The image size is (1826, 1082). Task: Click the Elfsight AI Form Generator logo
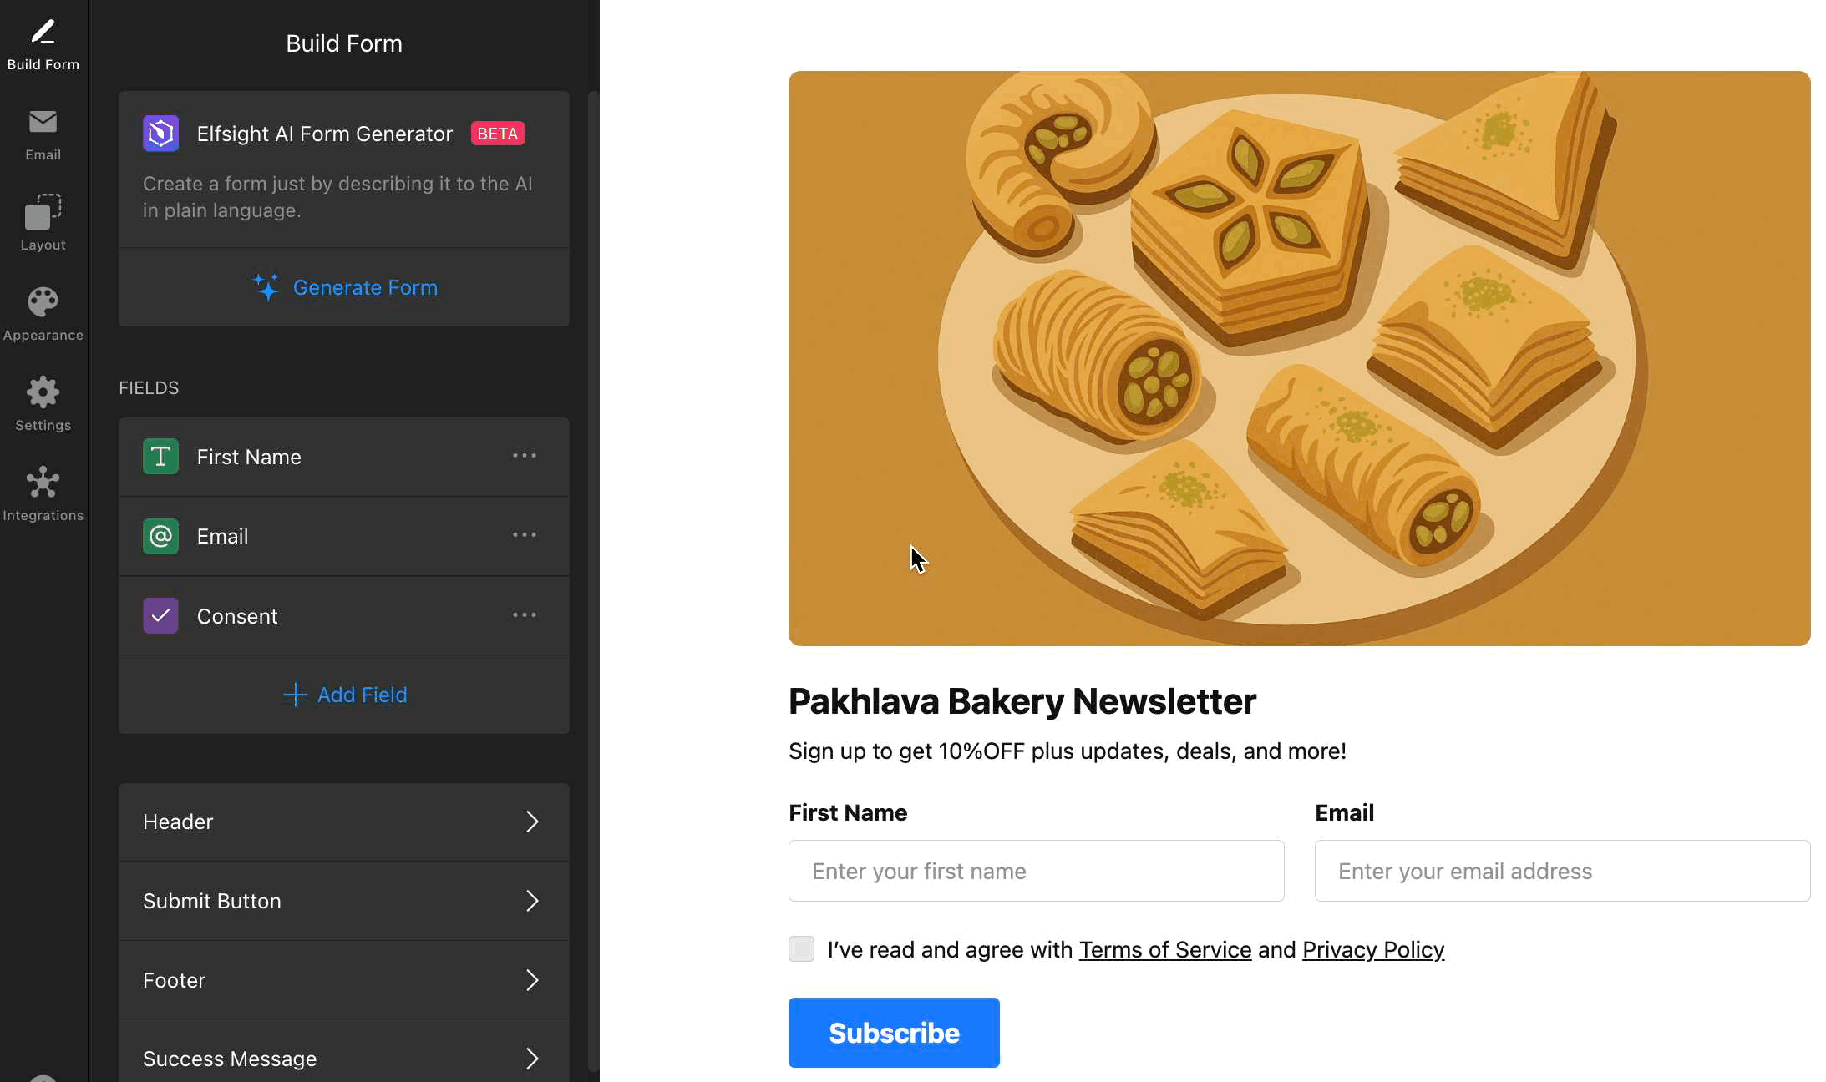[160, 134]
